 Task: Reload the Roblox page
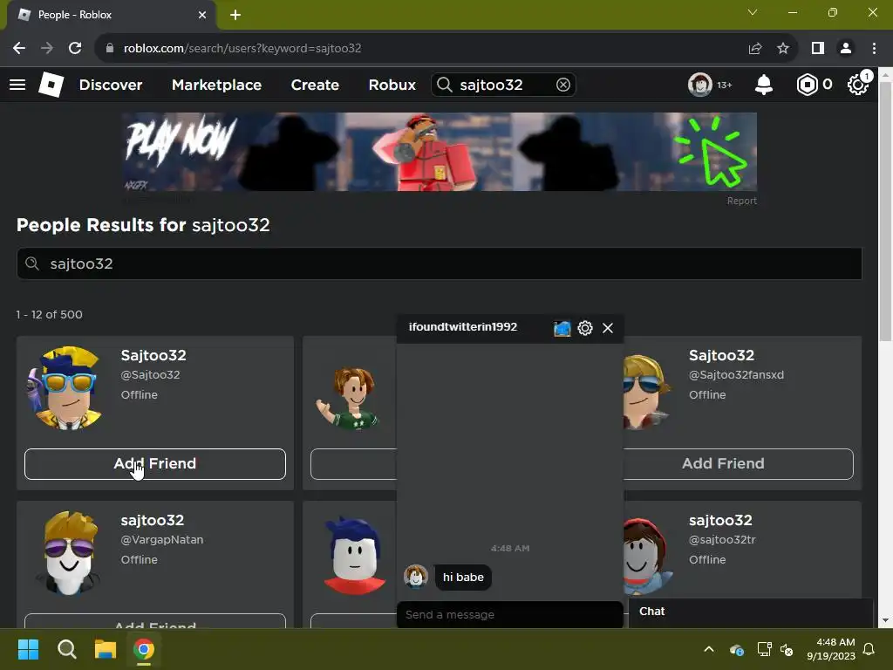(x=75, y=49)
